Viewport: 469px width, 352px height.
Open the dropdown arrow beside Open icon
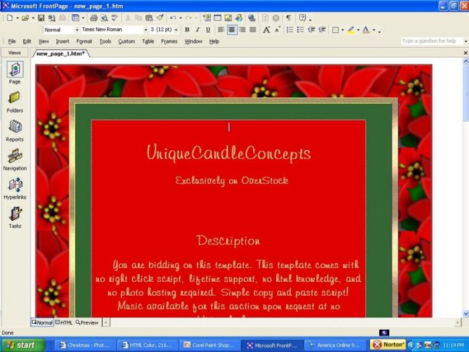click(33, 18)
